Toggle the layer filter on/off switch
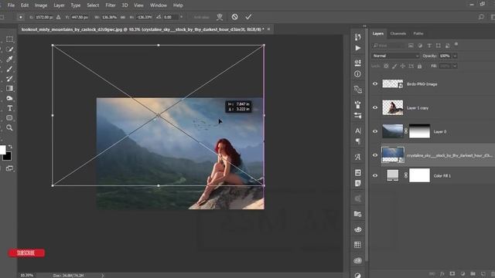Viewport: 495px width, 278px height. (x=456, y=44)
